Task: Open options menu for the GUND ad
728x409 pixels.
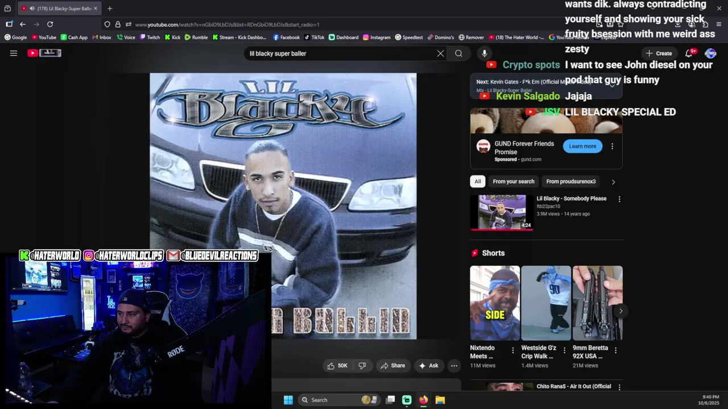Action: pyautogui.click(x=612, y=146)
